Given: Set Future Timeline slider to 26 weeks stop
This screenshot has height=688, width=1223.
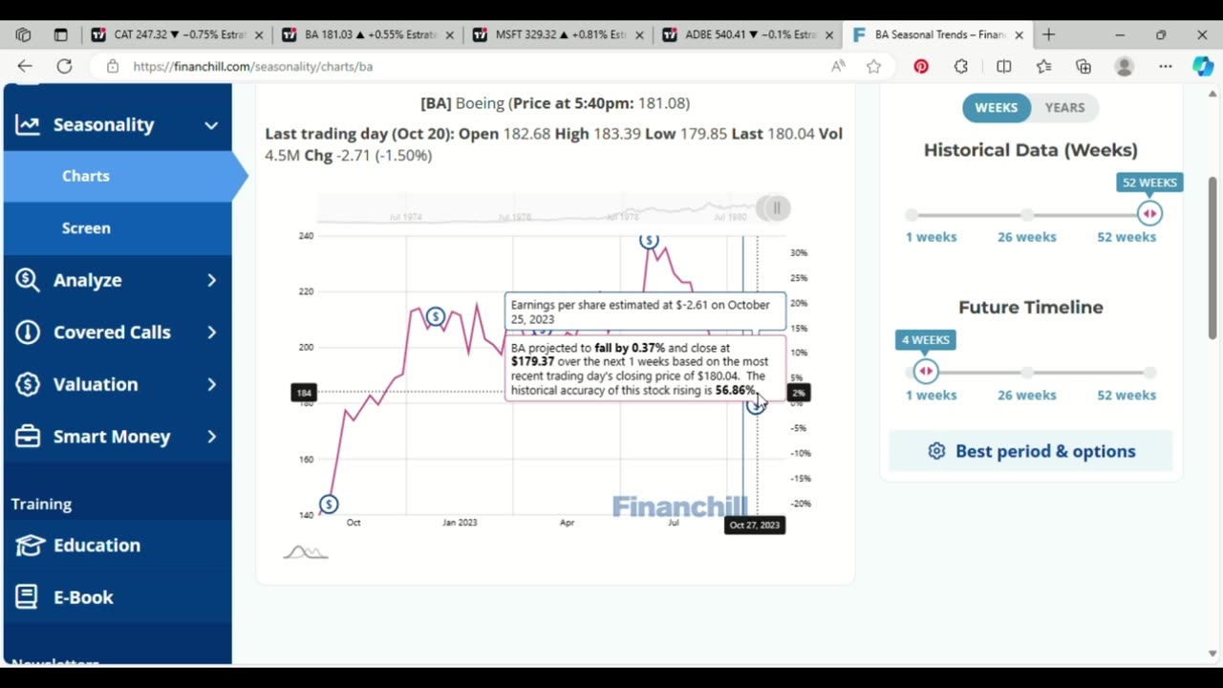Looking at the screenshot, I should pyautogui.click(x=1027, y=373).
